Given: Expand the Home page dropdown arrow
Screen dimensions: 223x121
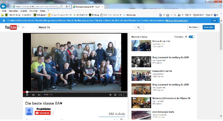Looking at the screenshot, I should point(164,15).
